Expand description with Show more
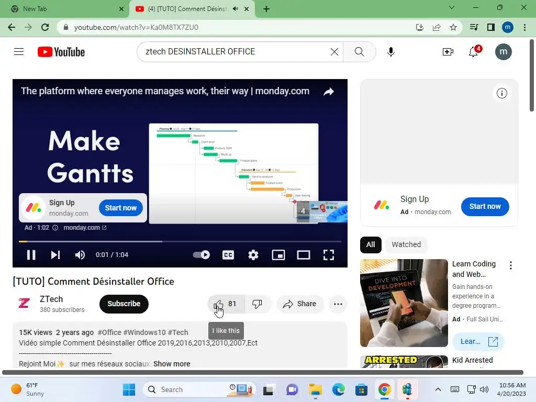Screen dimensions: 536x402 pos(172,364)
